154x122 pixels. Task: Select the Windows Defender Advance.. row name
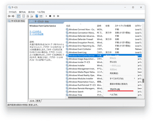click(82, 36)
